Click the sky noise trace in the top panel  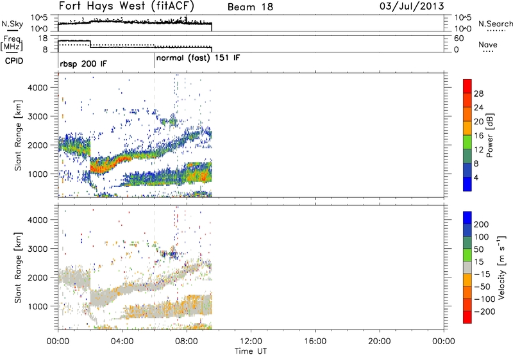[135, 22]
